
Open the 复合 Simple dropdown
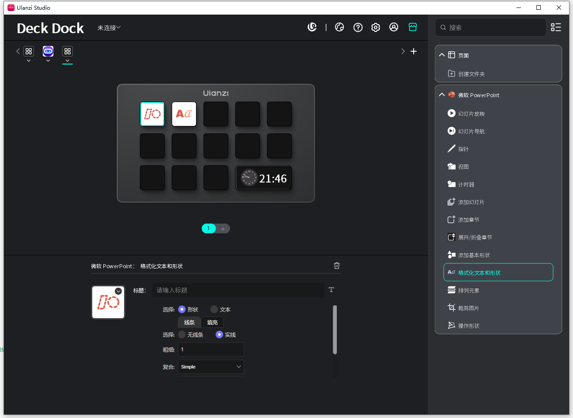tap(211, 367)
